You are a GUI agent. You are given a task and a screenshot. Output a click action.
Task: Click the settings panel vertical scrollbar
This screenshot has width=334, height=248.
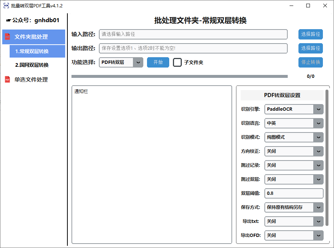pyautogui.click(x=327, y=158)
